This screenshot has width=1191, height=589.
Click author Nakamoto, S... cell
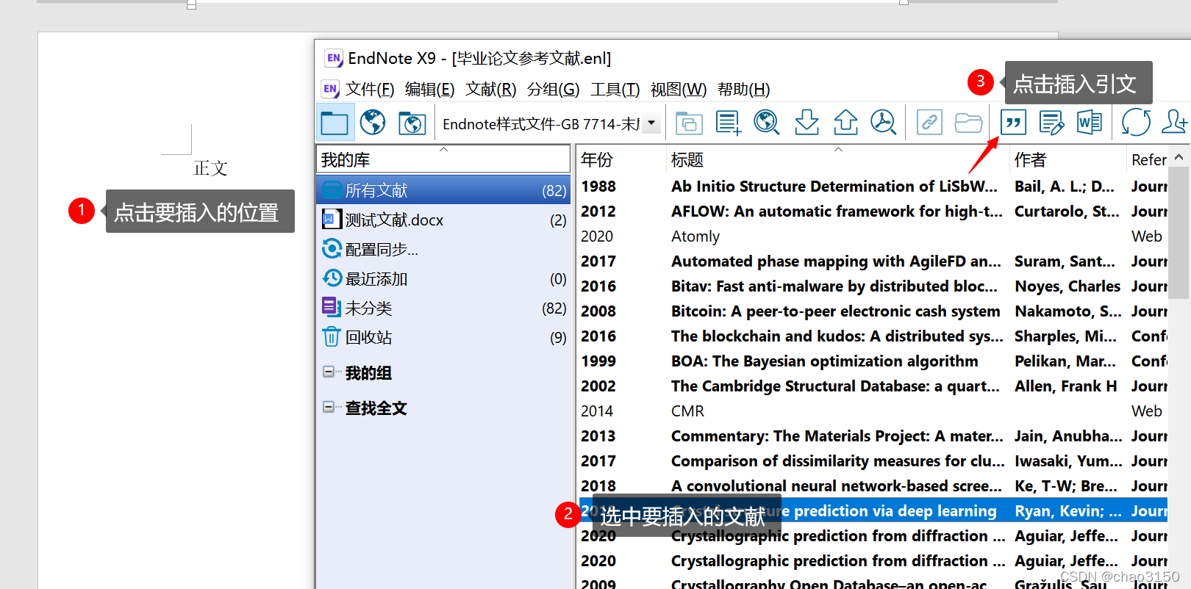(x=1067, y=311)
